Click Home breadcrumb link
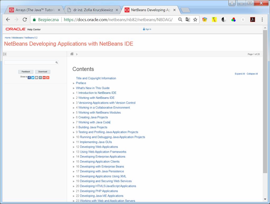 pos(8,38)
